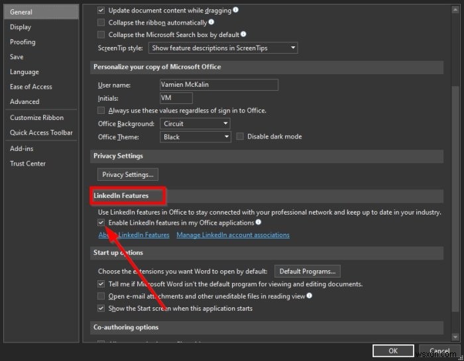Open Manage LinkedIn account associations link
The height and width of the screenshot is (361, 464).
click(233, 234)
